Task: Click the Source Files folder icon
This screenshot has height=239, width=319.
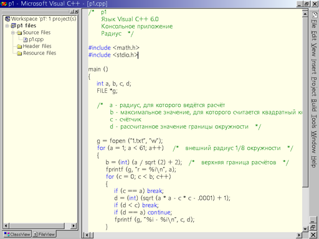Action: pyautogui.click(x=19, y=33)
